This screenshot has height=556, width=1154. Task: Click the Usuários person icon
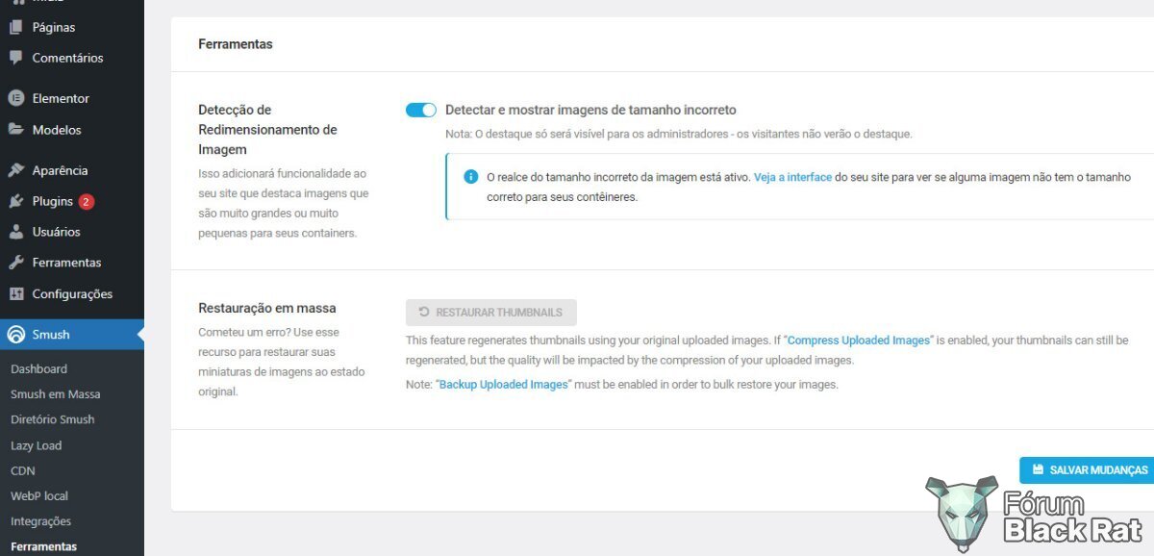pyautogui.click(x=15, y=232)
